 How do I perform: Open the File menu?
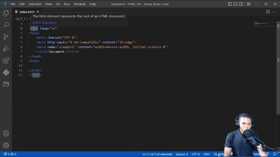[13, 4]
